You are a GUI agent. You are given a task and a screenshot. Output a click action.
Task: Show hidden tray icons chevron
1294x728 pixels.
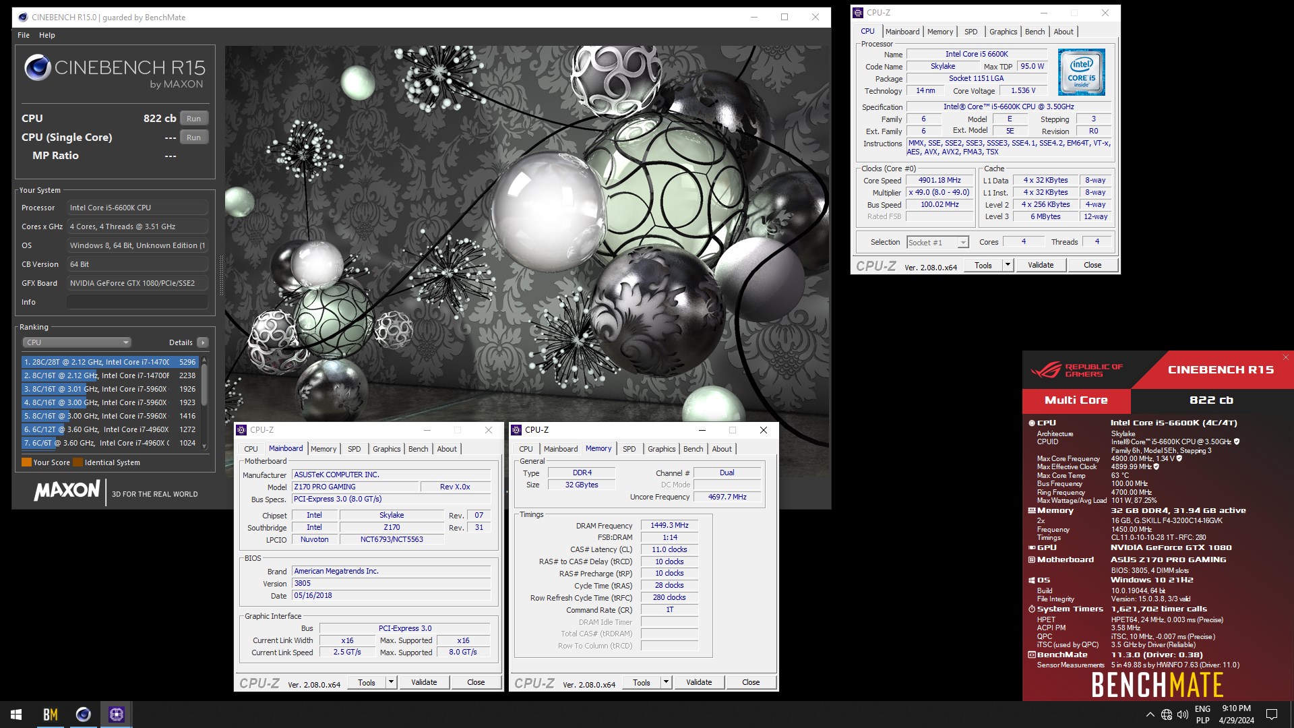[1150, 715]
